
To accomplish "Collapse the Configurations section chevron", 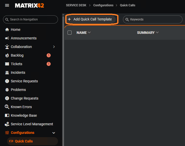I will click(x=53, y=133).
